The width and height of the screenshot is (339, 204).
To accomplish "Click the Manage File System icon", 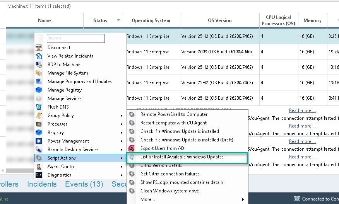I will click(x=39, y=73).
